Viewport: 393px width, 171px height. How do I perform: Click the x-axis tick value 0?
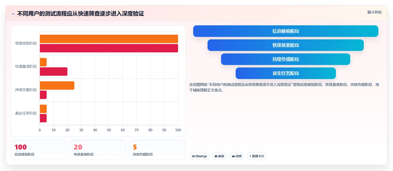pos(40,130)
